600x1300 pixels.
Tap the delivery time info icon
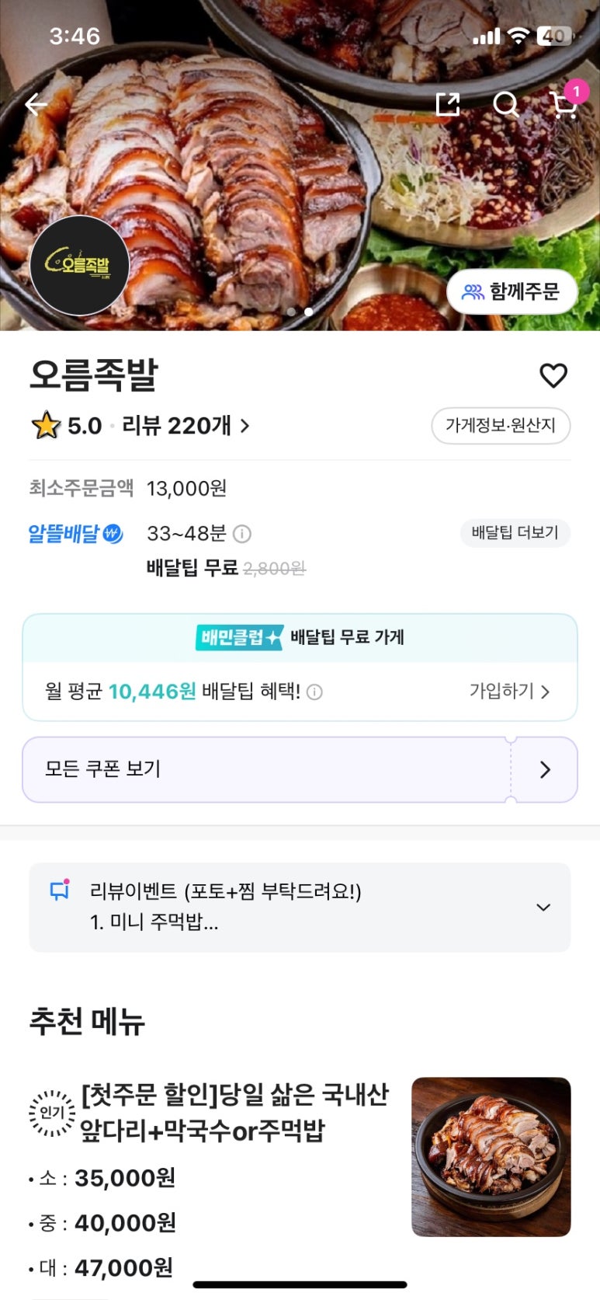point(242,534)
